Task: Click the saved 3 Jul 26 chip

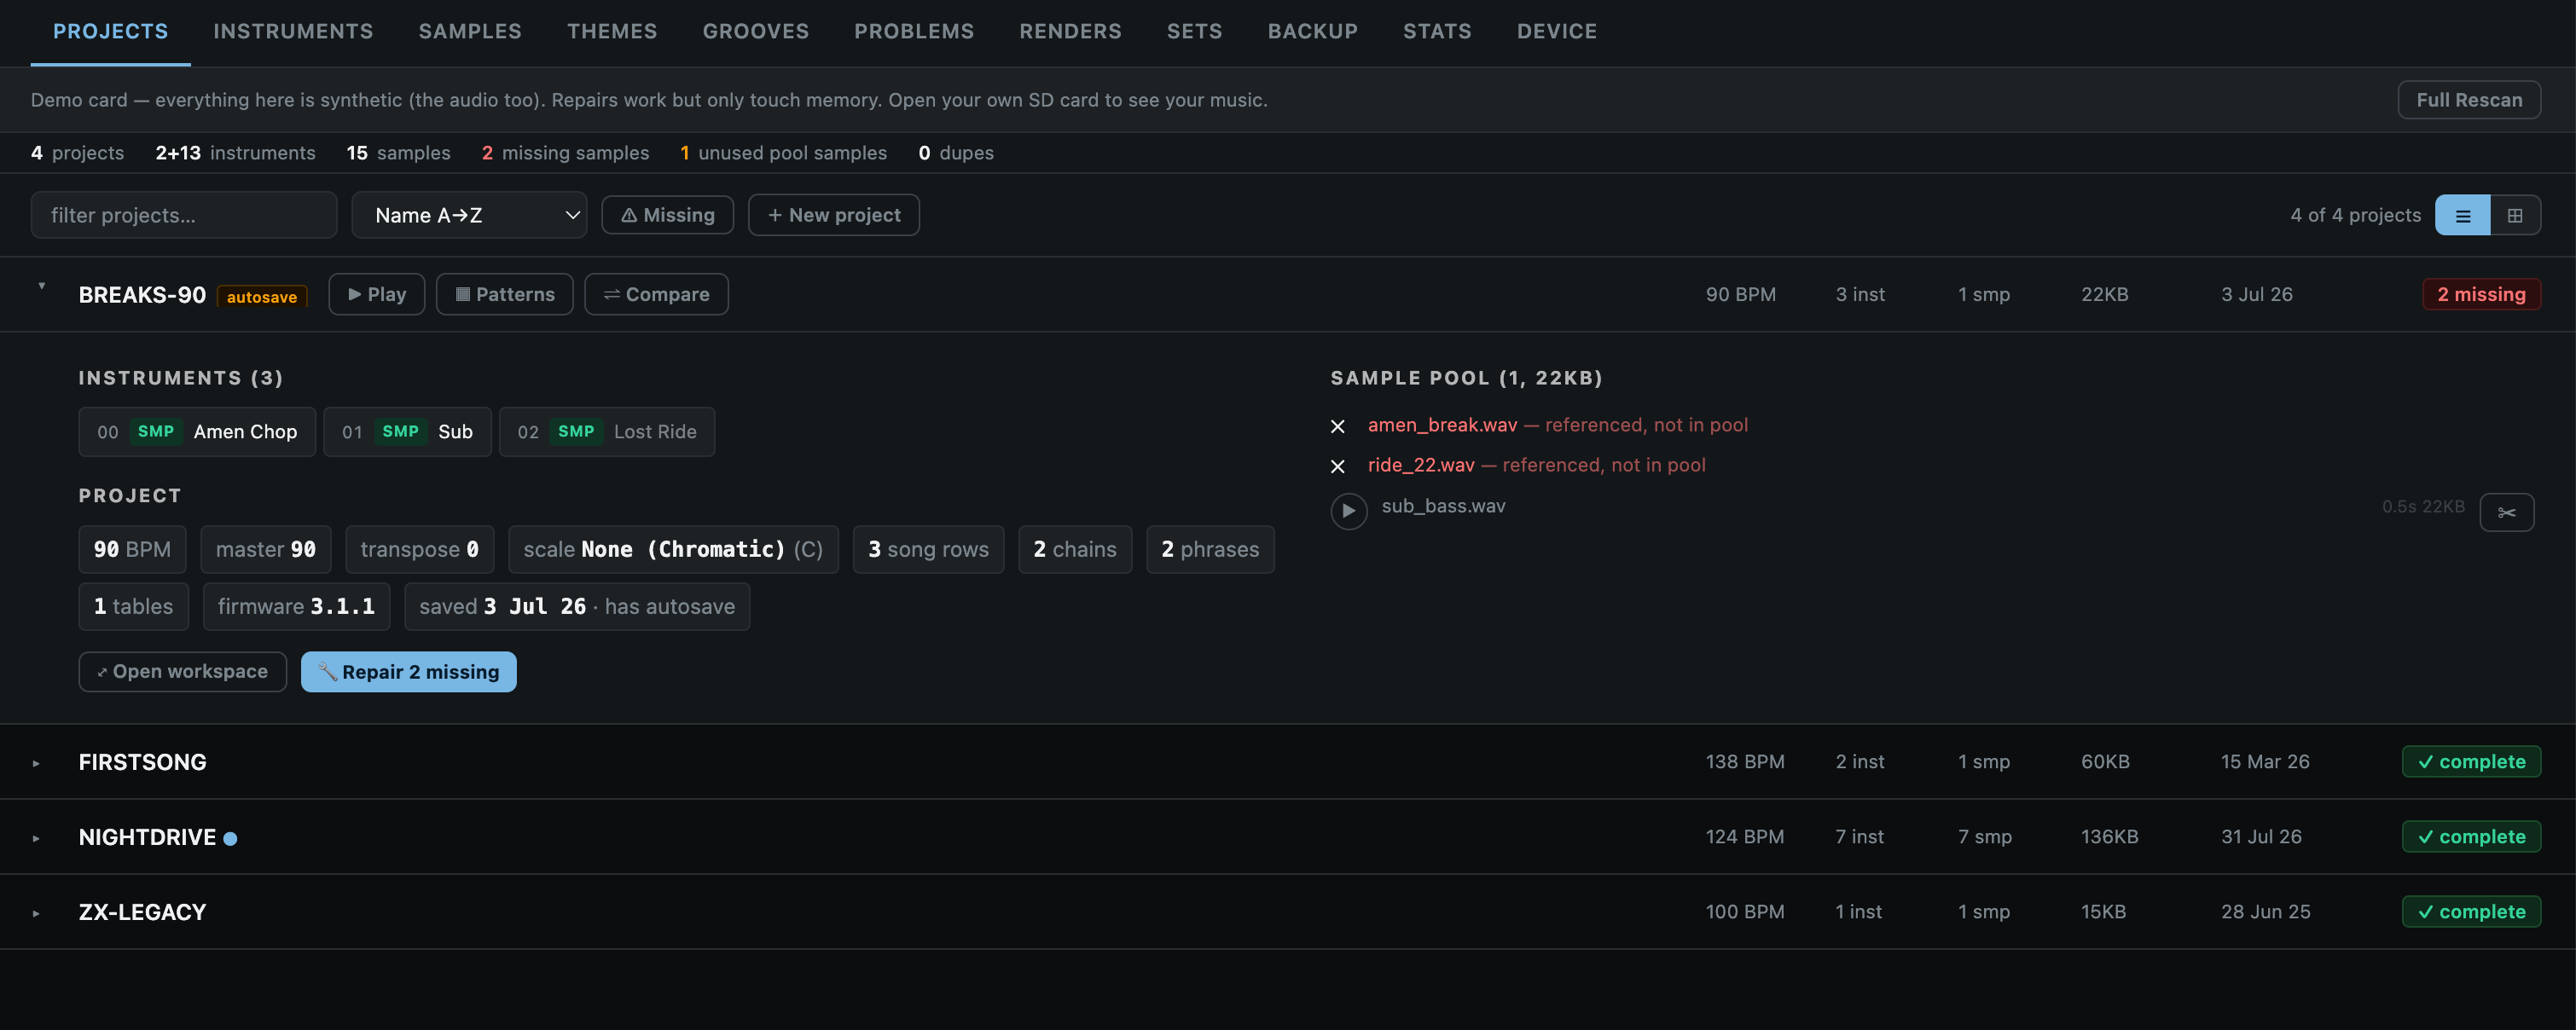Action: tap(577, 607)
